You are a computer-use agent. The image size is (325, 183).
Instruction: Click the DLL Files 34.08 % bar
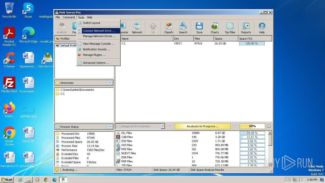(252, 133)
